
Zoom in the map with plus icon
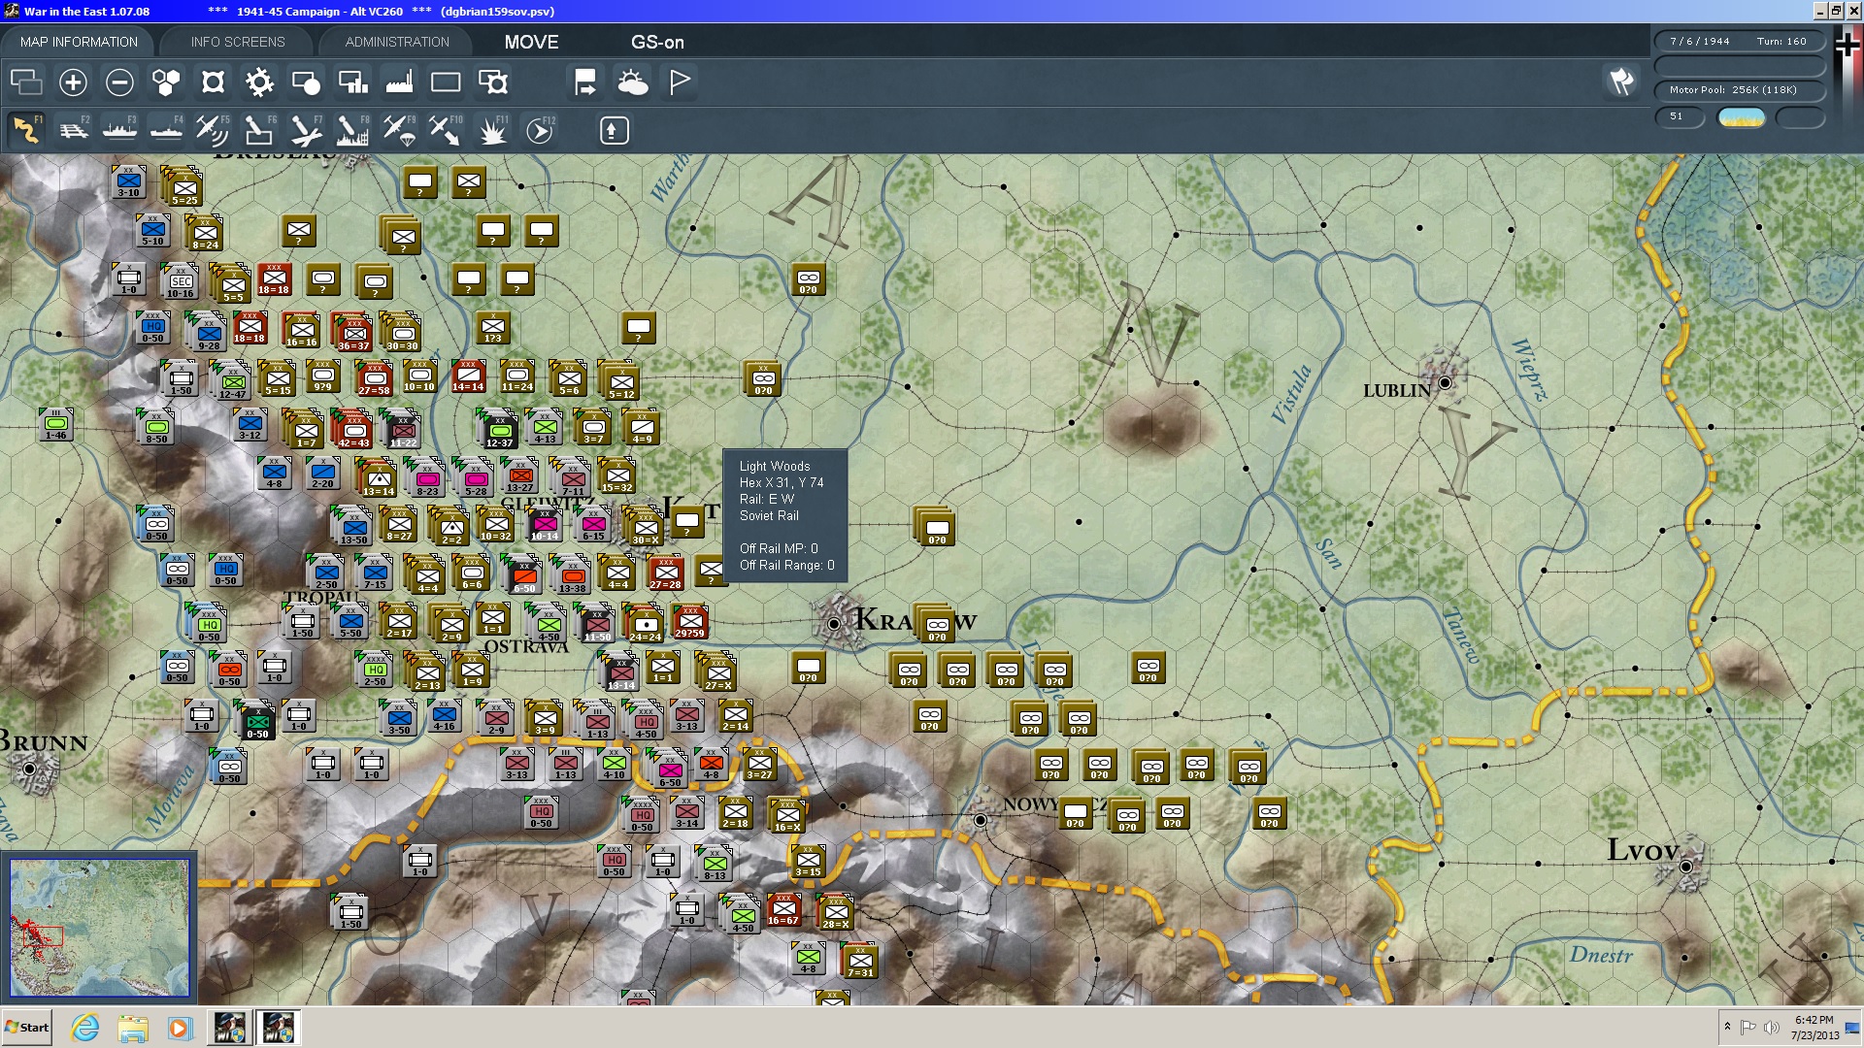point(73,82)
